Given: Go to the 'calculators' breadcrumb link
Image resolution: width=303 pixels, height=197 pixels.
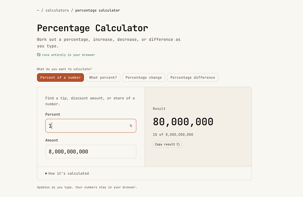Looking at the screenshot, I should click(57, 11).
